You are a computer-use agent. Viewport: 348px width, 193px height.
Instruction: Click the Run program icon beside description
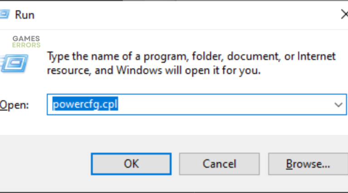click(x=14, y=63)
